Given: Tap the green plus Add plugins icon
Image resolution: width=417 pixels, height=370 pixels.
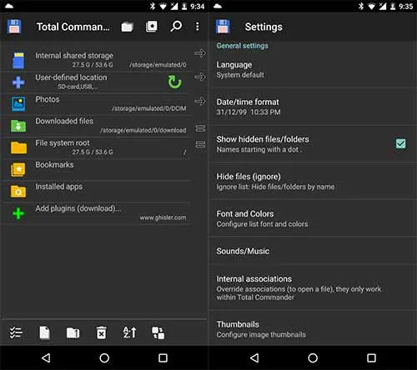Looking at the screenshot, I should coord(18,213).
